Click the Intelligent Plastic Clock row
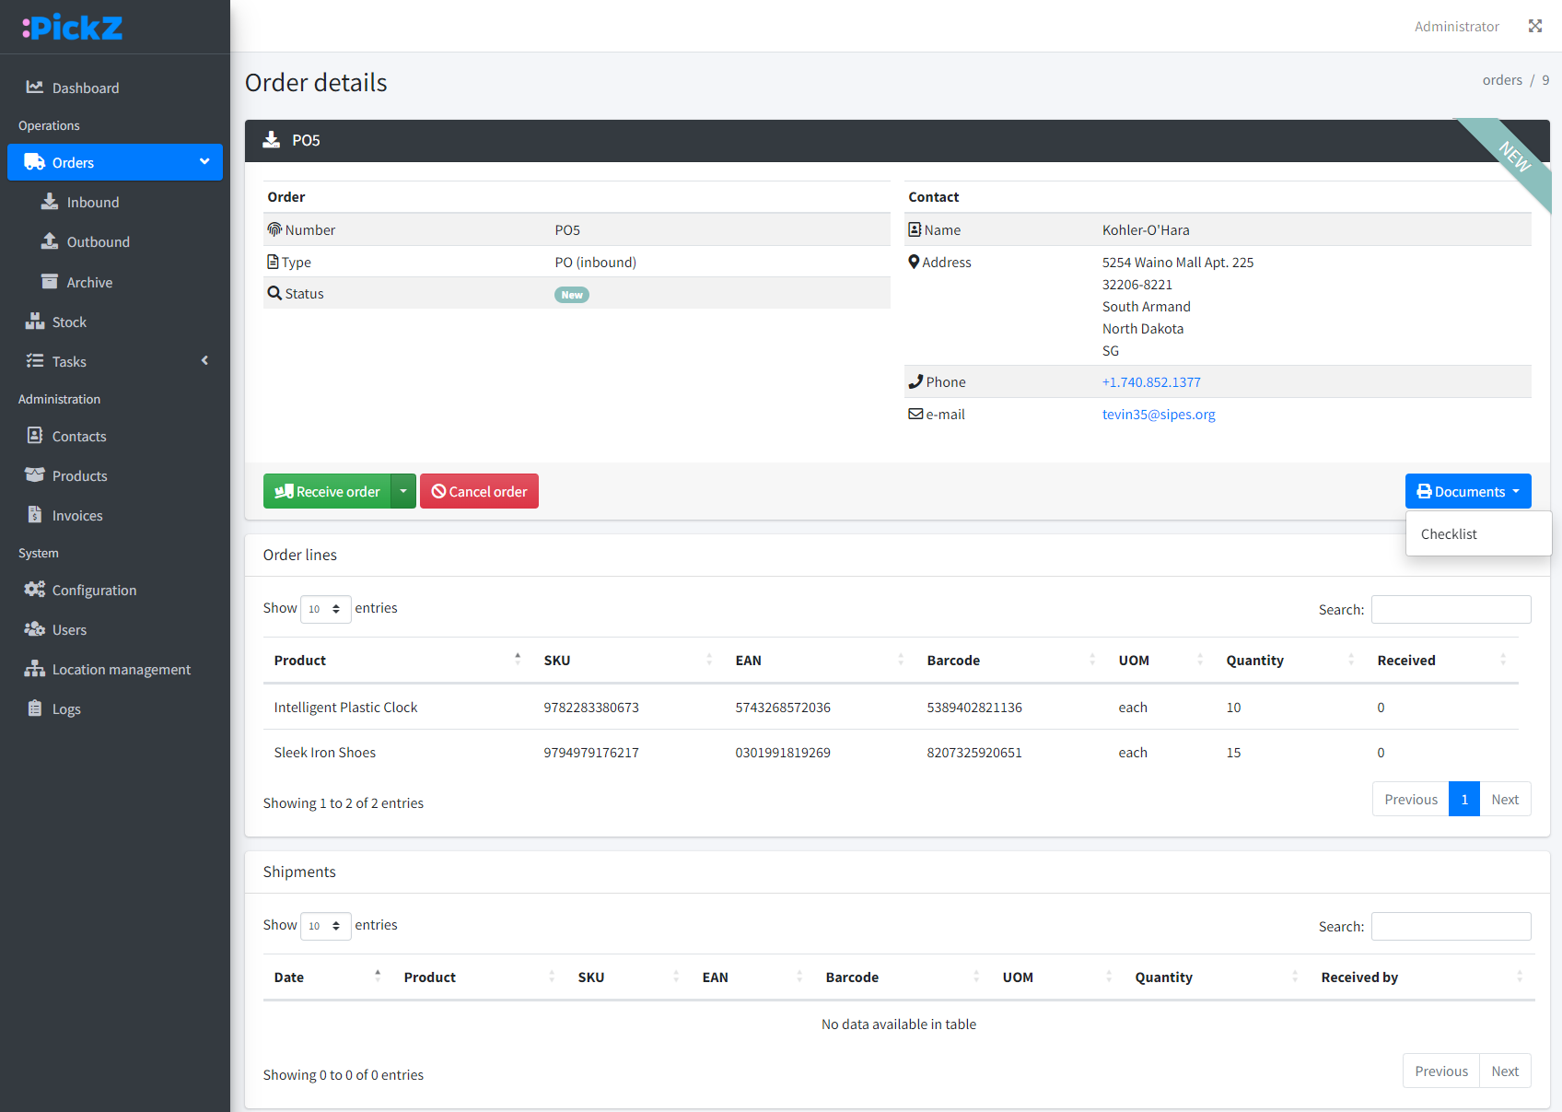Image resolution: width=1562 pixels, height=1112 pixels. pos(891,707)
